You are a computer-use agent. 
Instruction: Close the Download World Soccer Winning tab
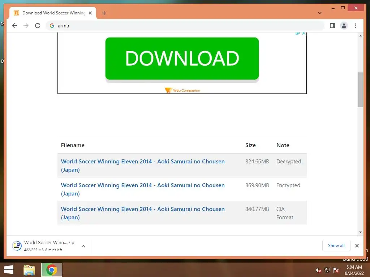(90, 13)
